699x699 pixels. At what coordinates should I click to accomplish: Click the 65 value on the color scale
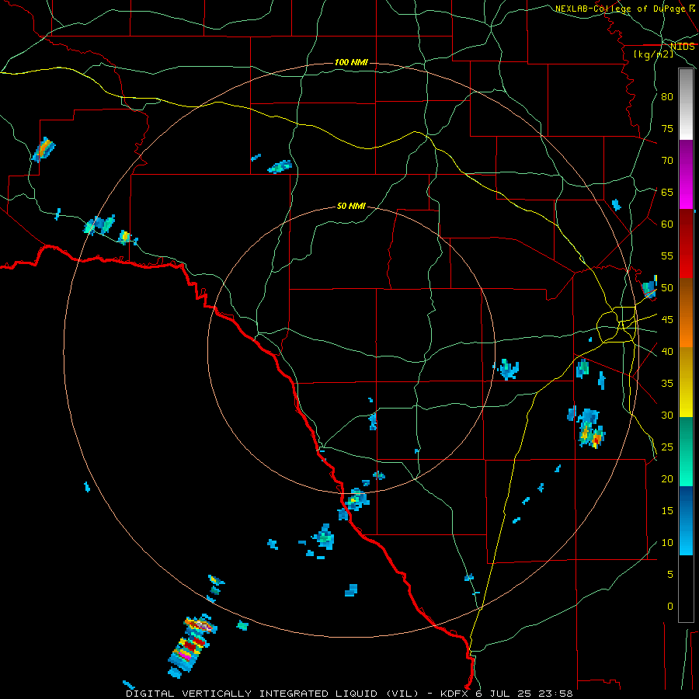pos(667,192)
